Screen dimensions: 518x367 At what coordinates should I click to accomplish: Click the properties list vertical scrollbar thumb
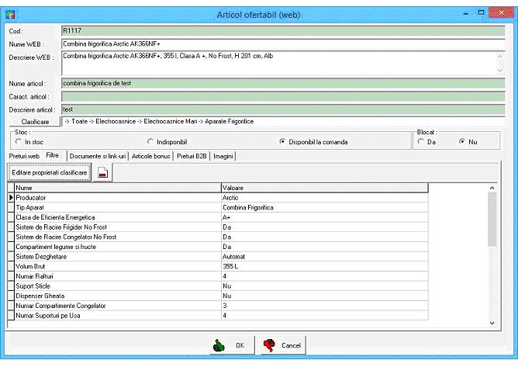[492, 217]
